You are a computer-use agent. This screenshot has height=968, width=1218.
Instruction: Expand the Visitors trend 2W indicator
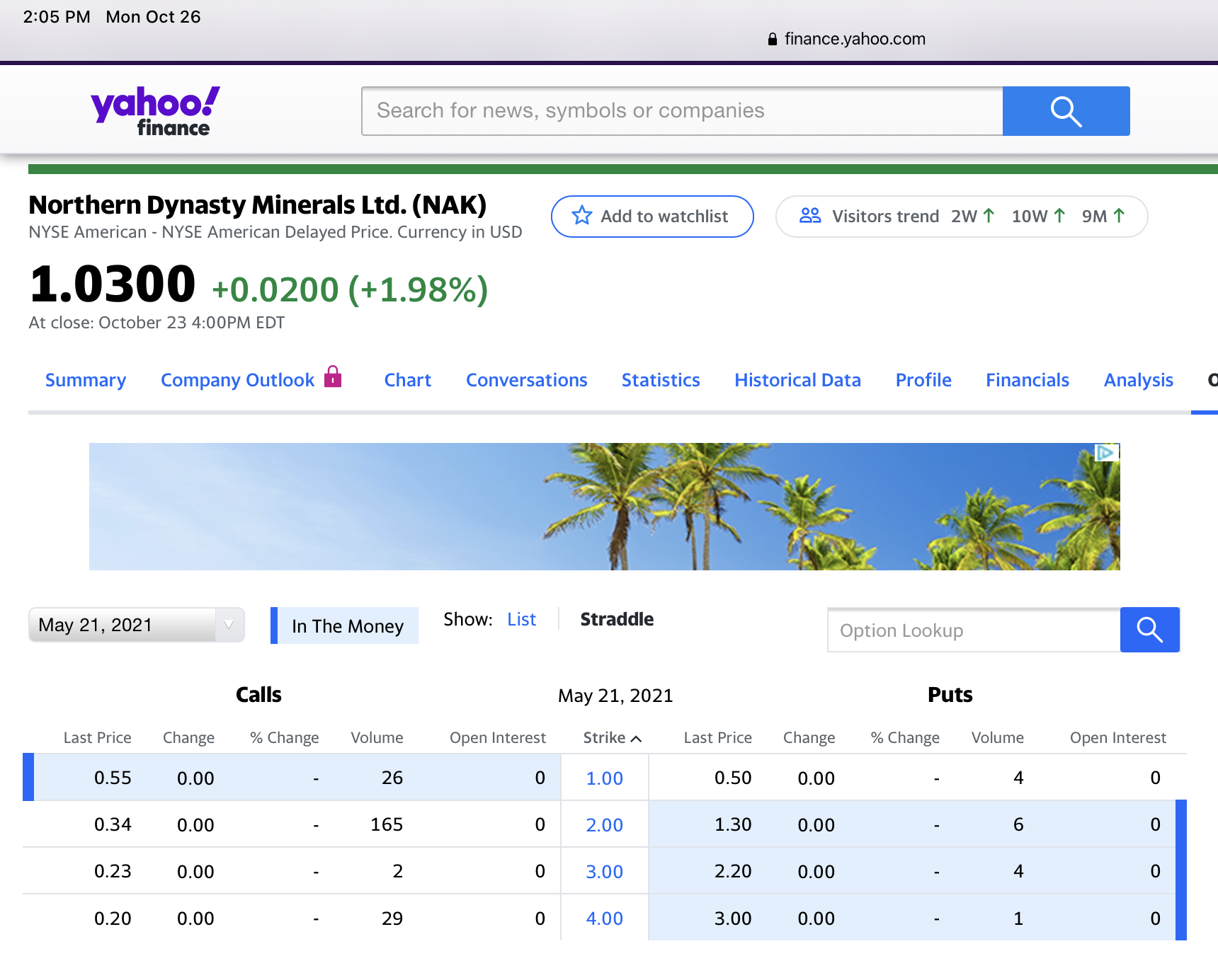click(972, 217)
